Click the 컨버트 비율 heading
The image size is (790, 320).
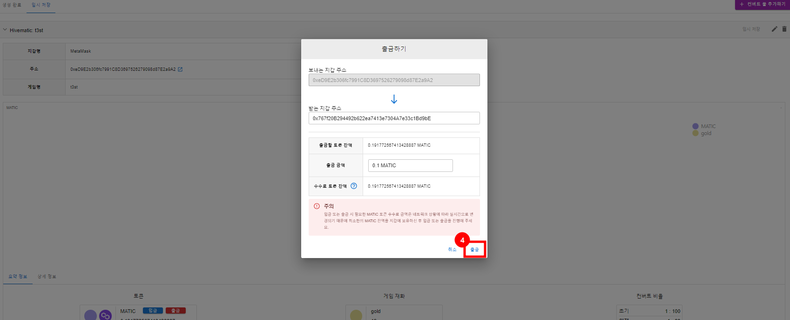click(x=649, y=296)
